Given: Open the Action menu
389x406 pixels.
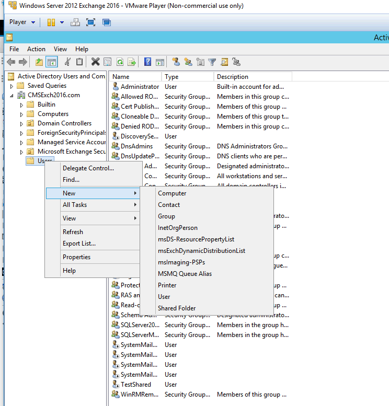Looking at the screenshot, I should 36,49.
